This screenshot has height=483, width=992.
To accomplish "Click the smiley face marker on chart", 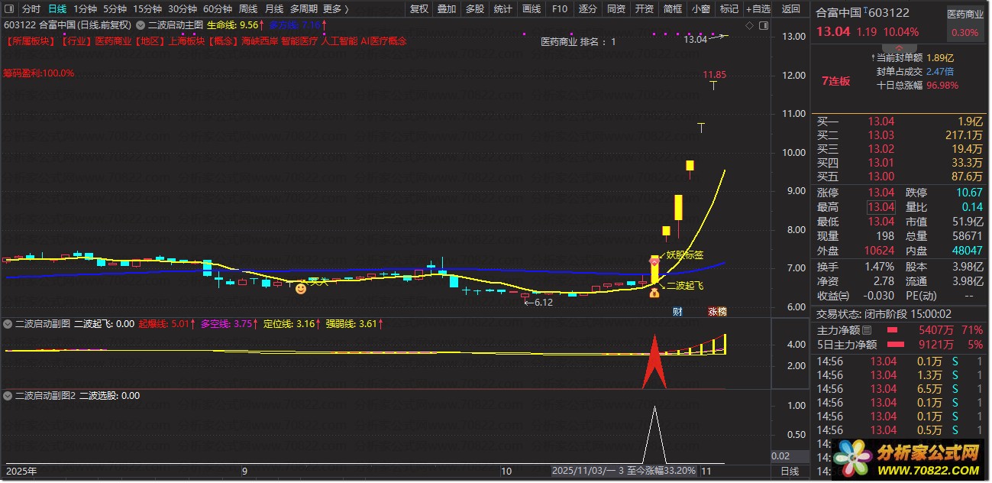I will [301, 288].
